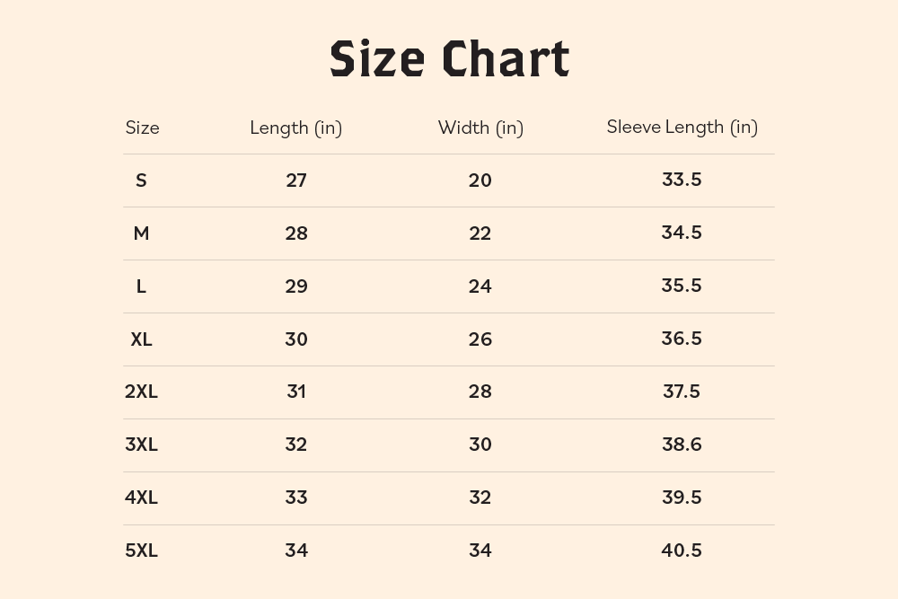Click the 40.5 sleeve length value
898x599 pixels.
coord(682,551)
